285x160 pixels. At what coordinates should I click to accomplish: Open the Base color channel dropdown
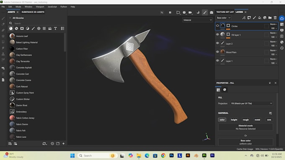click(x=223, y=18)
